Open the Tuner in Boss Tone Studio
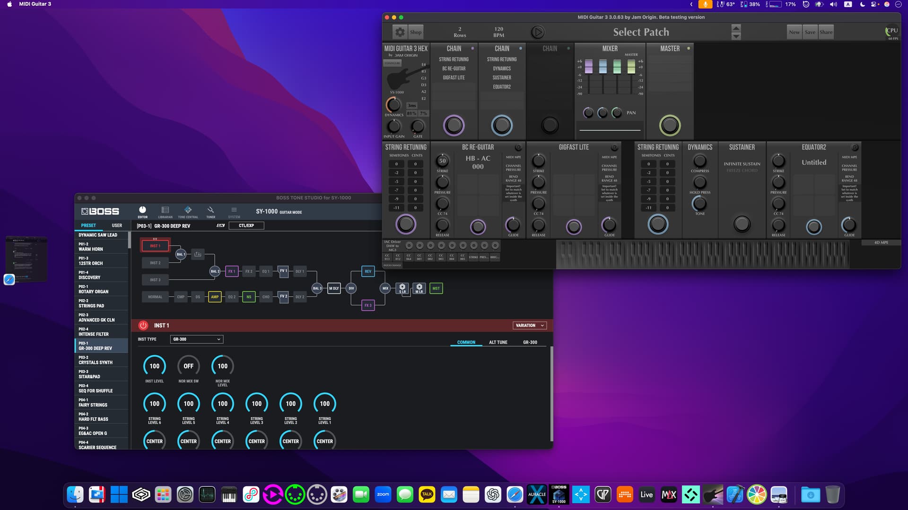This screenshot has width=908, height=510. point(210,212)
